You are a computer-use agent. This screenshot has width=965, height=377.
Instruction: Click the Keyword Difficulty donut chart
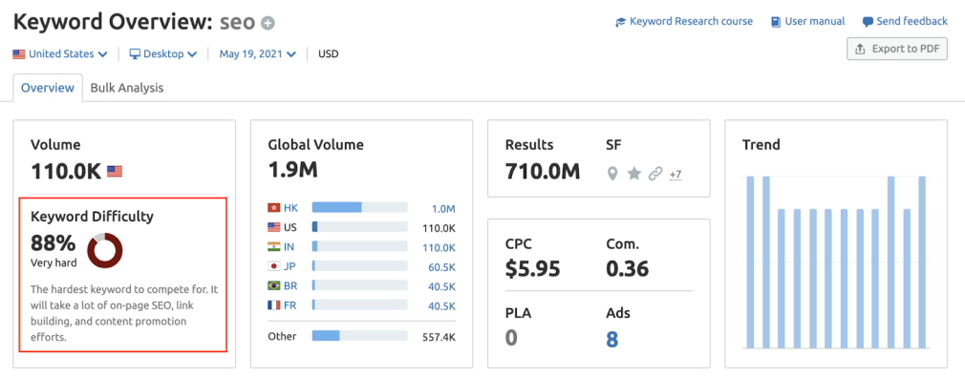pyautogui.click(x=105, y=251)
